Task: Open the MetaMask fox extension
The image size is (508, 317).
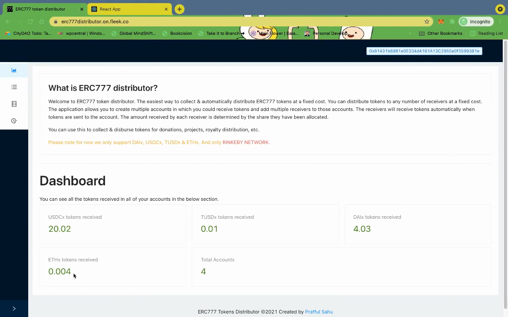Action: (441, 22)
